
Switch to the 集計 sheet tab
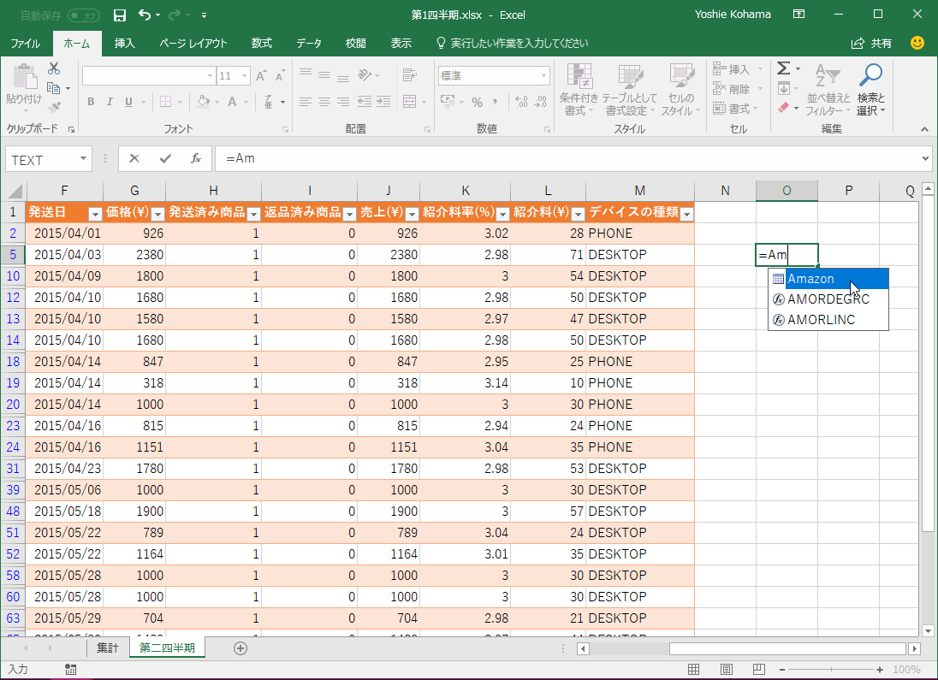click(x=107, y=648)
